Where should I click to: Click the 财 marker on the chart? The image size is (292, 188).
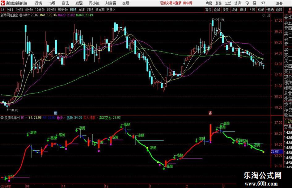[x=56, y=113]
